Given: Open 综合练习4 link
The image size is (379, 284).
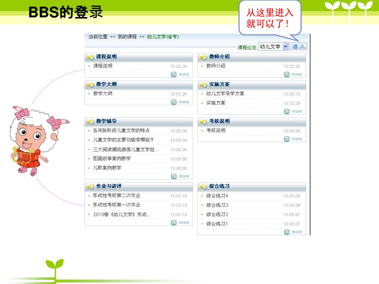Looking at the screenshot, I should (x=217, y=196).
